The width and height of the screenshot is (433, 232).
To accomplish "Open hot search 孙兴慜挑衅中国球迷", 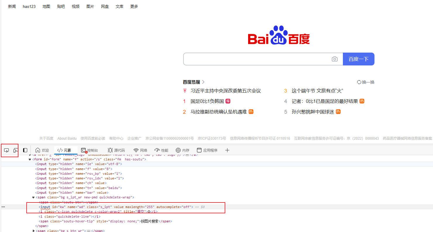I will click(313, 112).
